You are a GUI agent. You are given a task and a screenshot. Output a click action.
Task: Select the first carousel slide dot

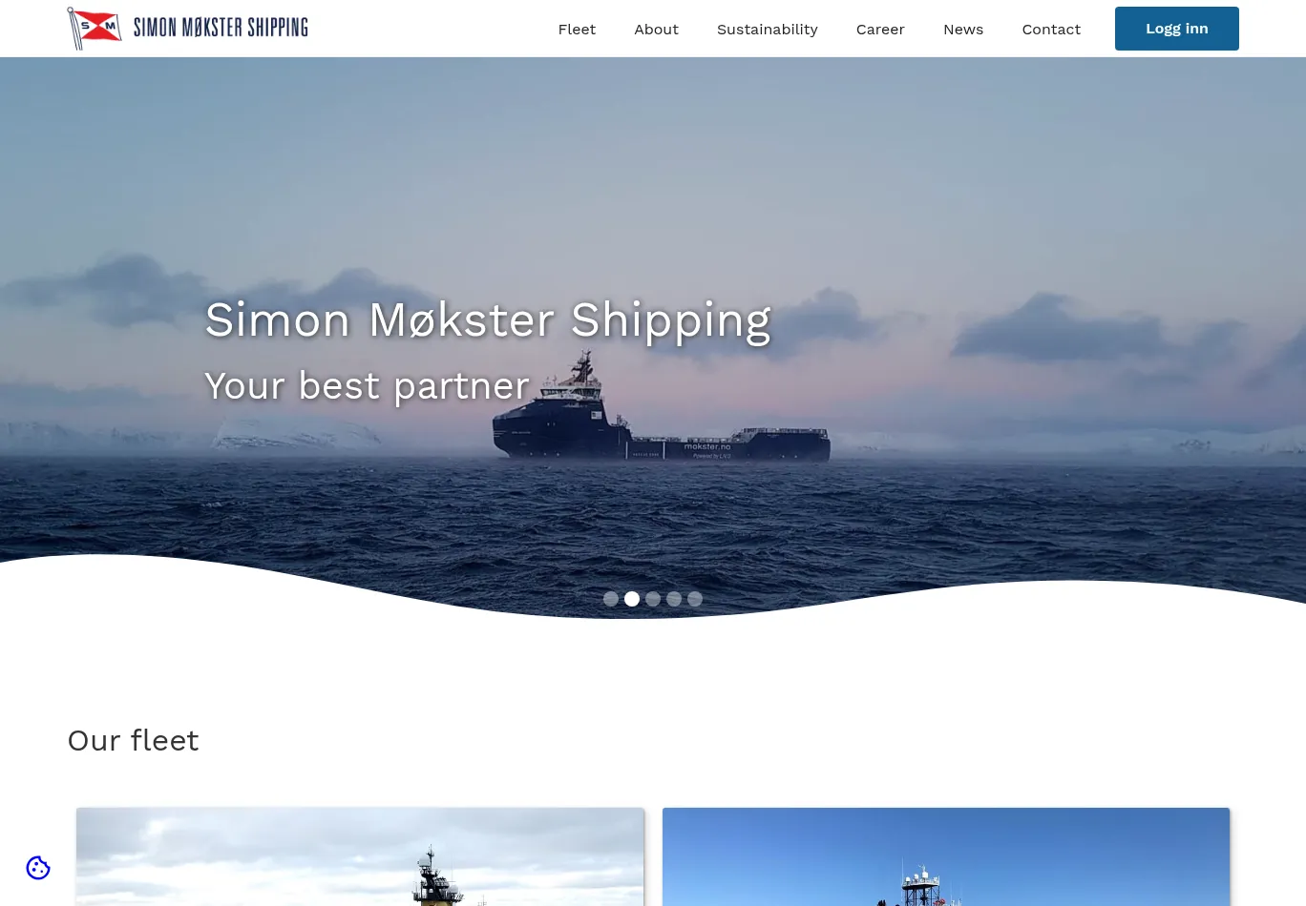(x=611, y=599)
